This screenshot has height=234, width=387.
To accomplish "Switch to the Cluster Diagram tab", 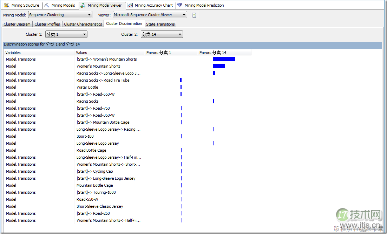I will tap(17, 24).
